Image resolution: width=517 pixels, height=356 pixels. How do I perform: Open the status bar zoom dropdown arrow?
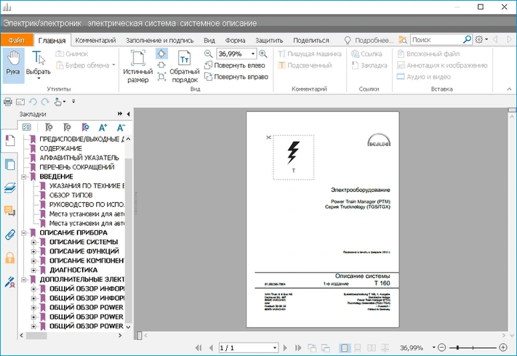click(434, 347)
